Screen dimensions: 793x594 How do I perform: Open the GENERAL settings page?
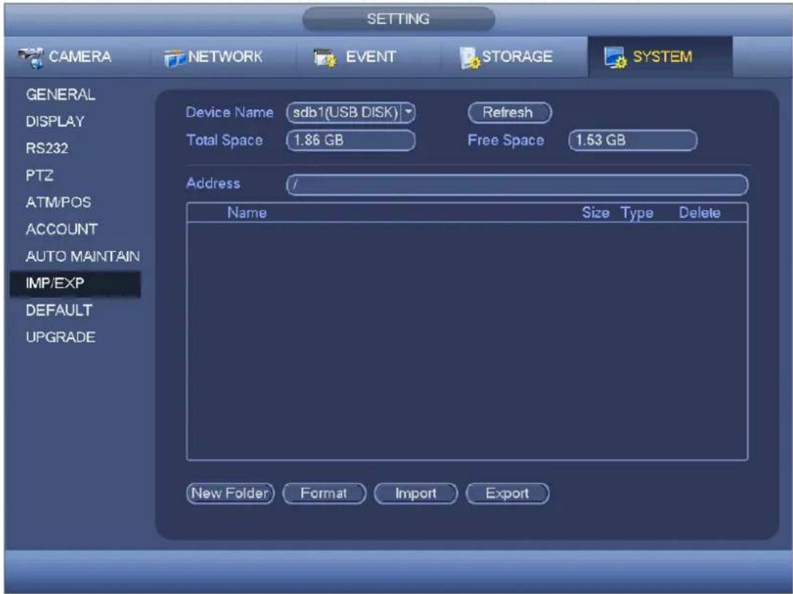tap(60, 95)
